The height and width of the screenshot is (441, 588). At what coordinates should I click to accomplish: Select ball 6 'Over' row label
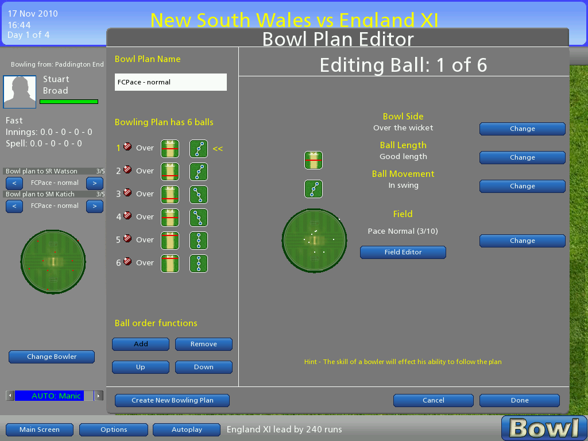click(145, 263)
